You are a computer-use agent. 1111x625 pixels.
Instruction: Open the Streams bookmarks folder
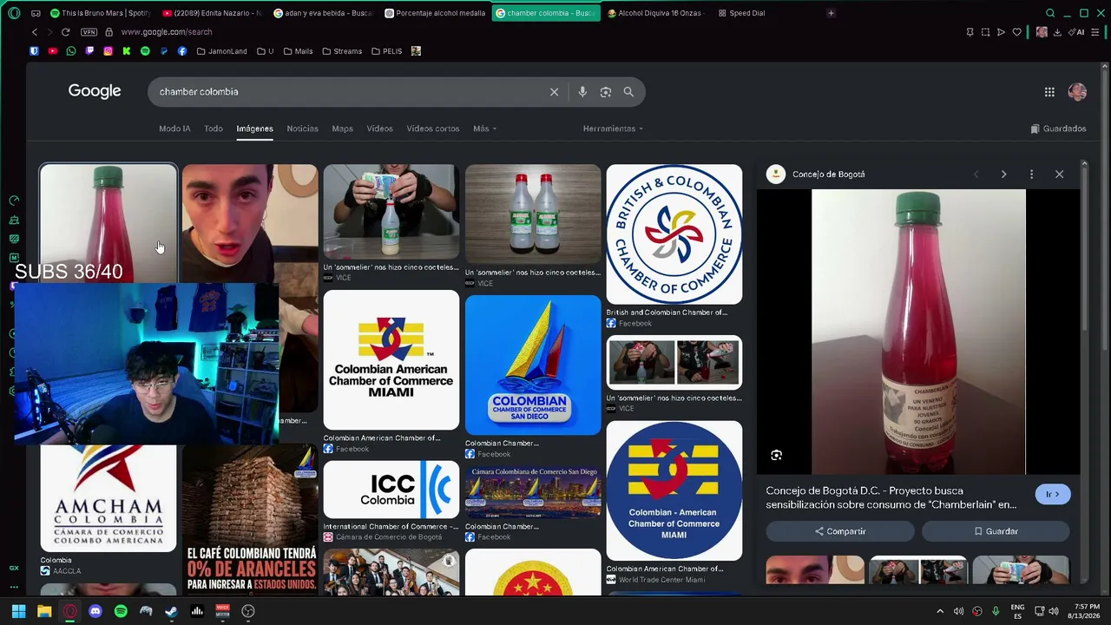(x=342, y=51)
